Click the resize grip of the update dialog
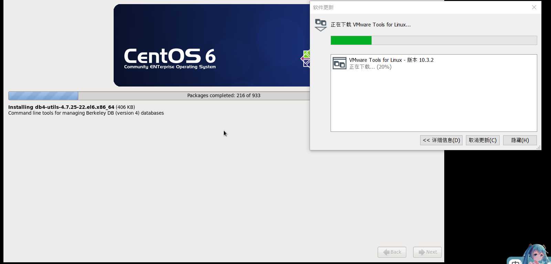This screenshot has width=551, height=264. (539, 148)
